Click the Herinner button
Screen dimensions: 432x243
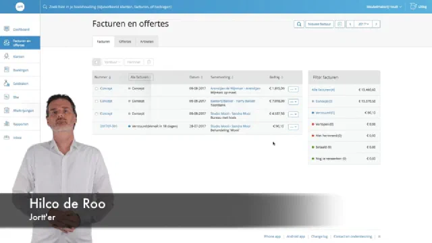134,62
